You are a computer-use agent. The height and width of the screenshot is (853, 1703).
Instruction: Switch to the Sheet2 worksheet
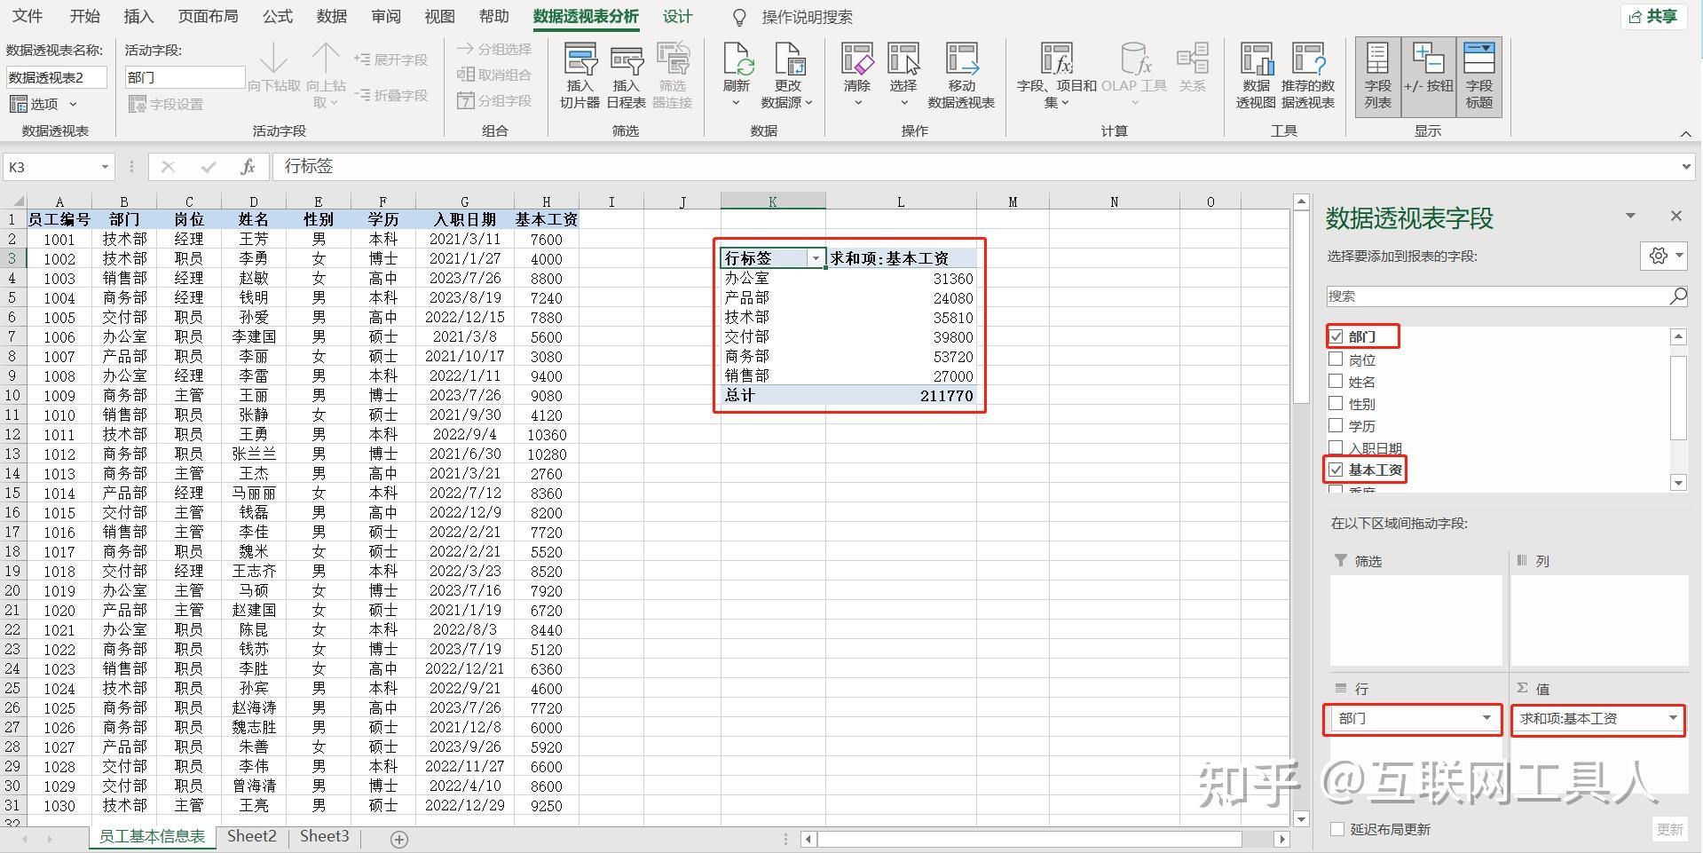click(251, 835)
